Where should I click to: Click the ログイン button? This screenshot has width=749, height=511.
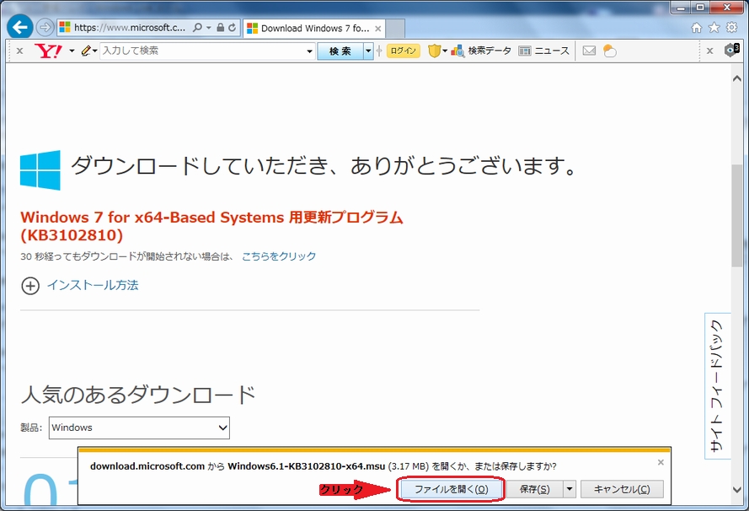click(x=404, y=51)
